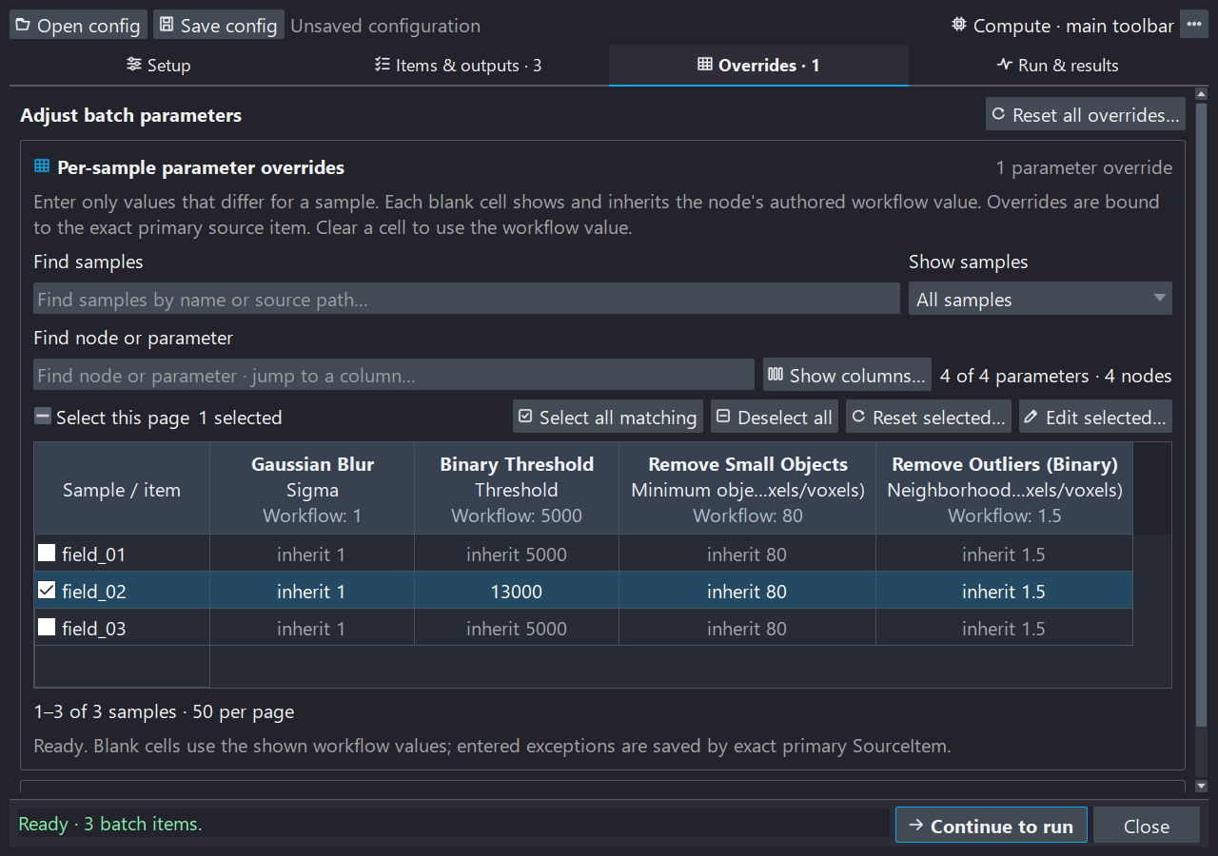This screenshot has height=856, width=1218.
Task: Click the vertical scrollbar thumb
Action: pos(1201,416)
